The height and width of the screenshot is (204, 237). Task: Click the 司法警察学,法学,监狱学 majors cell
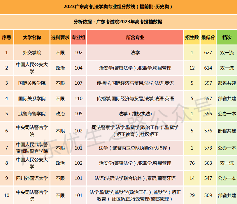click(x=135, y=131)
